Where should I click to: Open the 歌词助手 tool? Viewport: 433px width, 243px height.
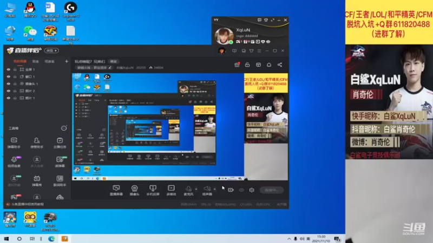[60, 181]
